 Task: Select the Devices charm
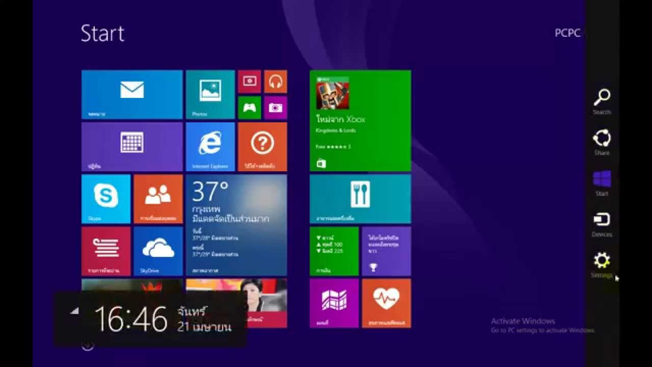pyautogui.click(x=602, y=224)
